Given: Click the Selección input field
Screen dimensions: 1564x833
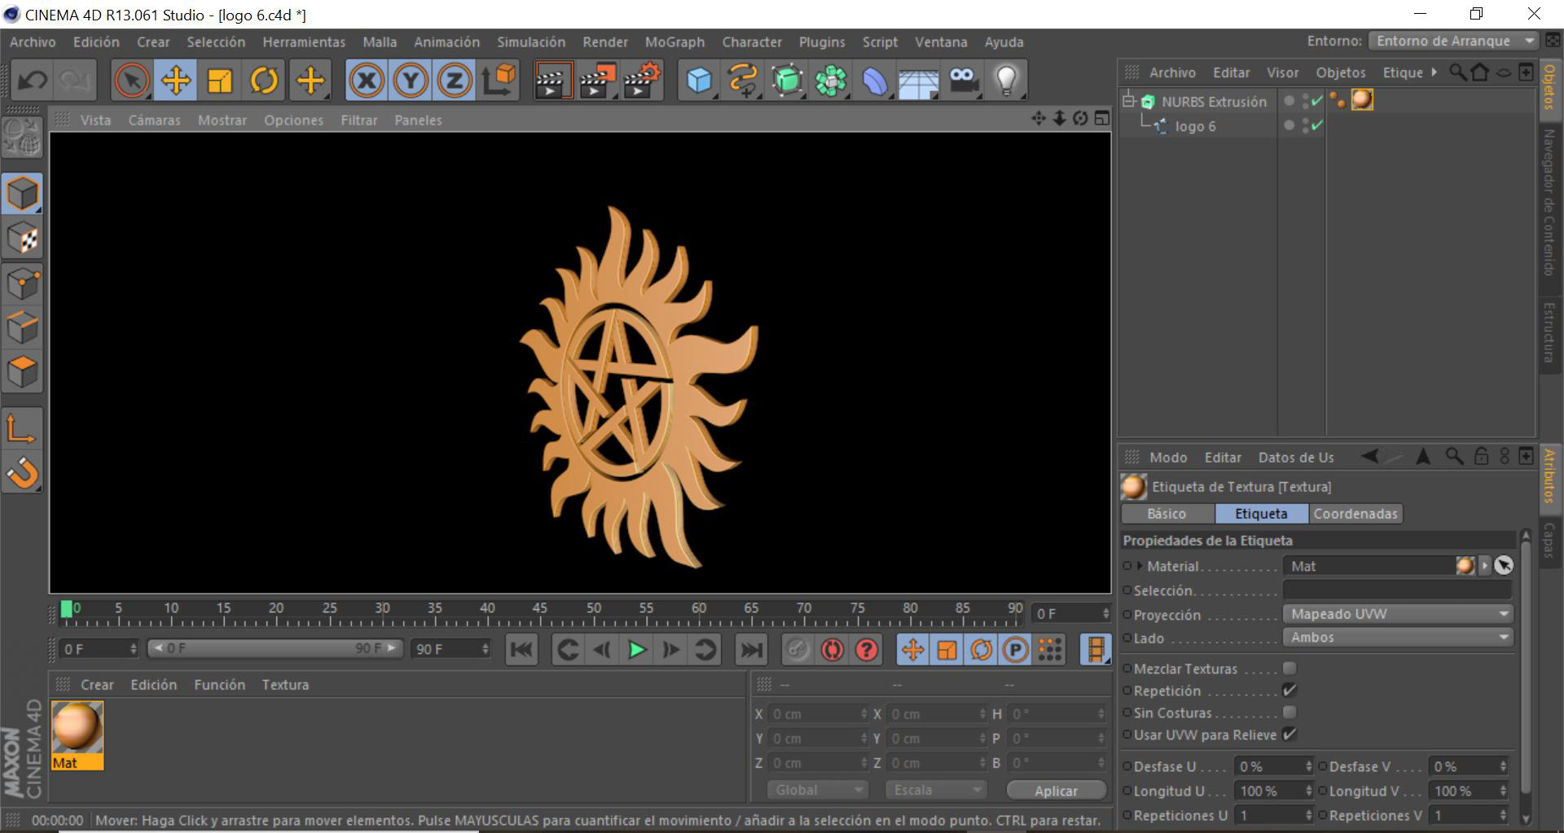Looking at the screenshot, I should tap(1397, 590).
